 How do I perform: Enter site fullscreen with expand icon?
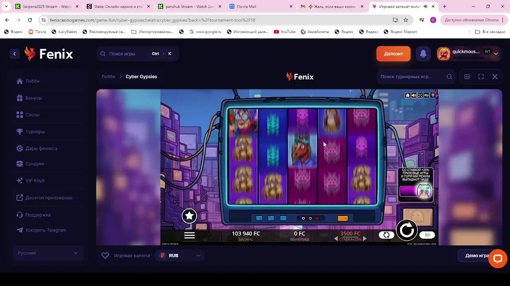[x=481, y=77]
